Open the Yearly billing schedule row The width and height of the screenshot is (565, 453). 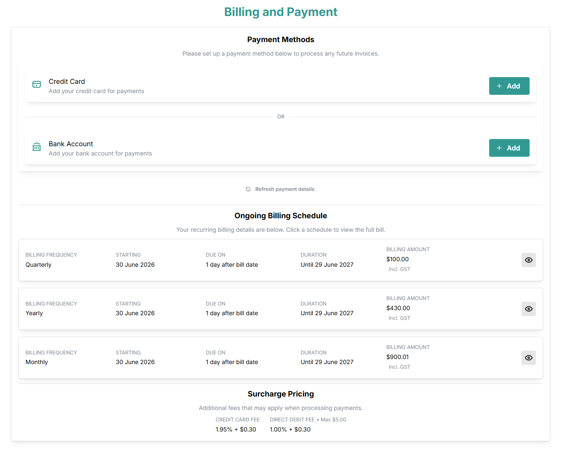click(x=281, y=309)
